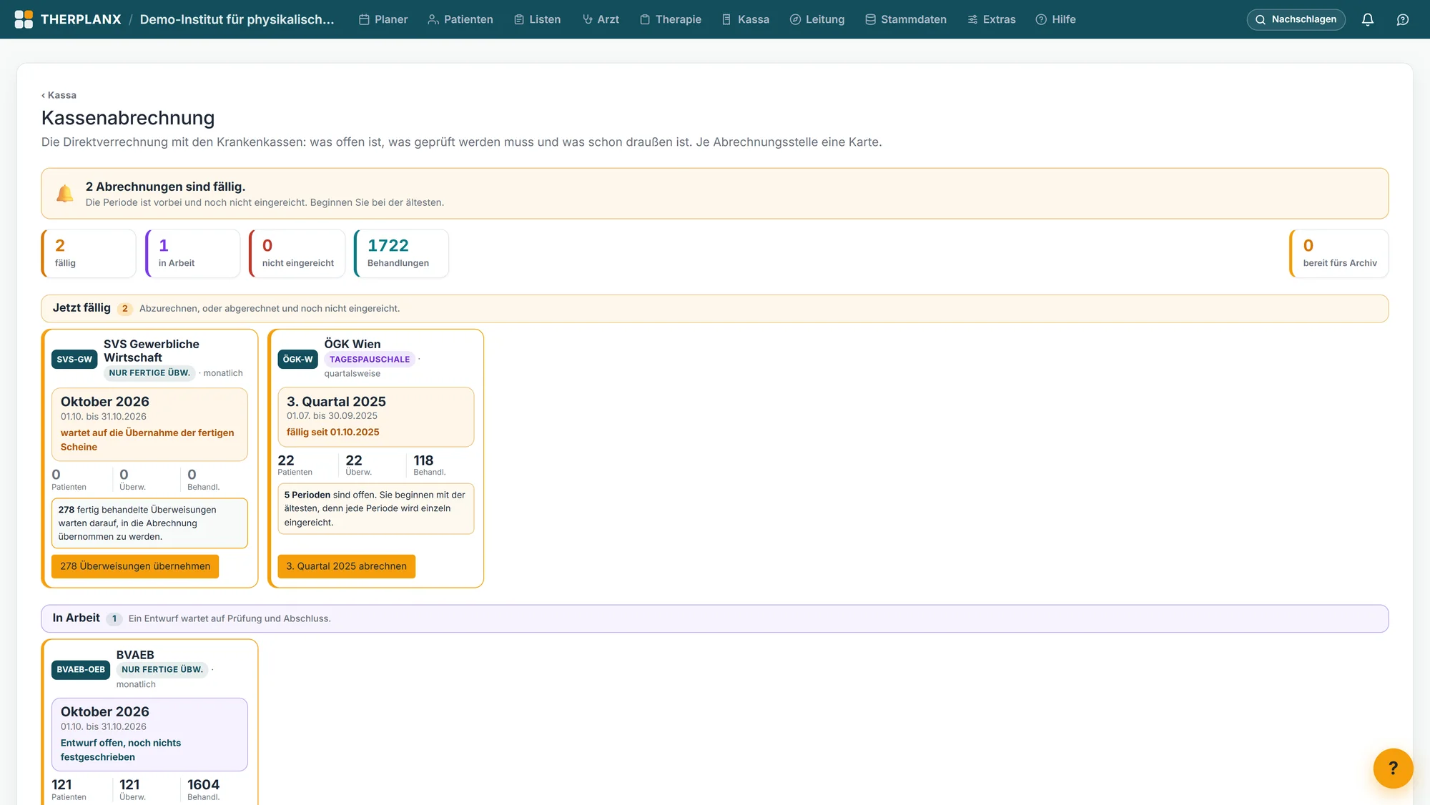The height and width of the screenshot is (805, 1430).
Task: Open the Leitung menu
Action: [x=817, y=19]
